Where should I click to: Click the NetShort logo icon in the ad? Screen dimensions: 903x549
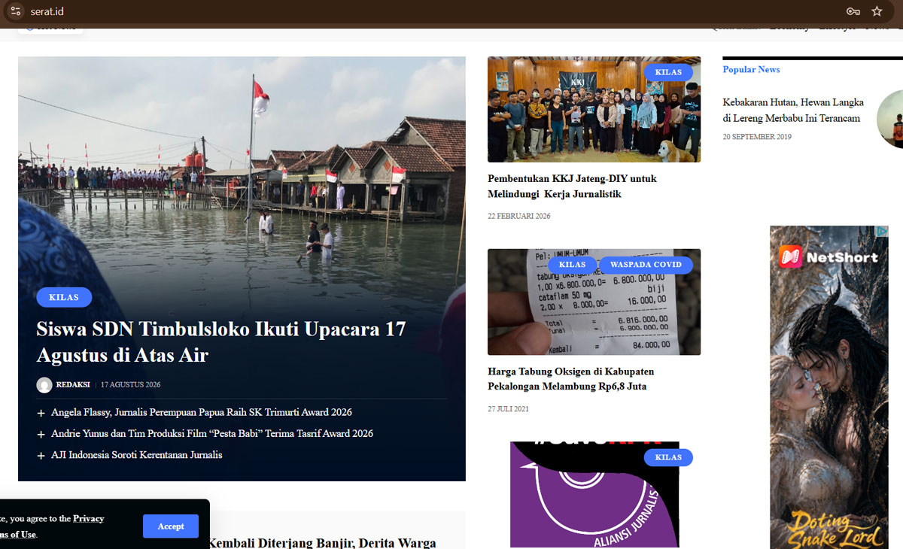point(790,257)
